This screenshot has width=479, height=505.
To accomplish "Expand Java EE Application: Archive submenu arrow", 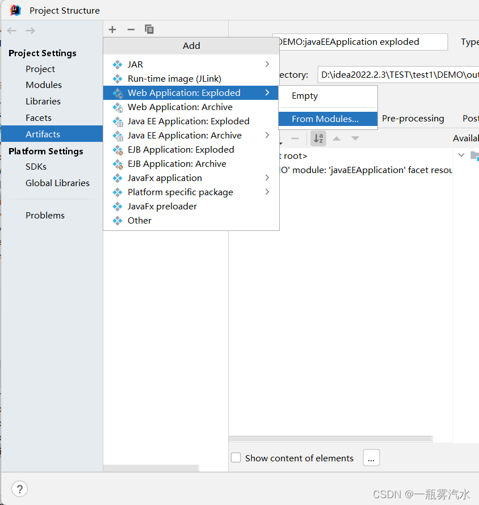I will pos(267,135).
